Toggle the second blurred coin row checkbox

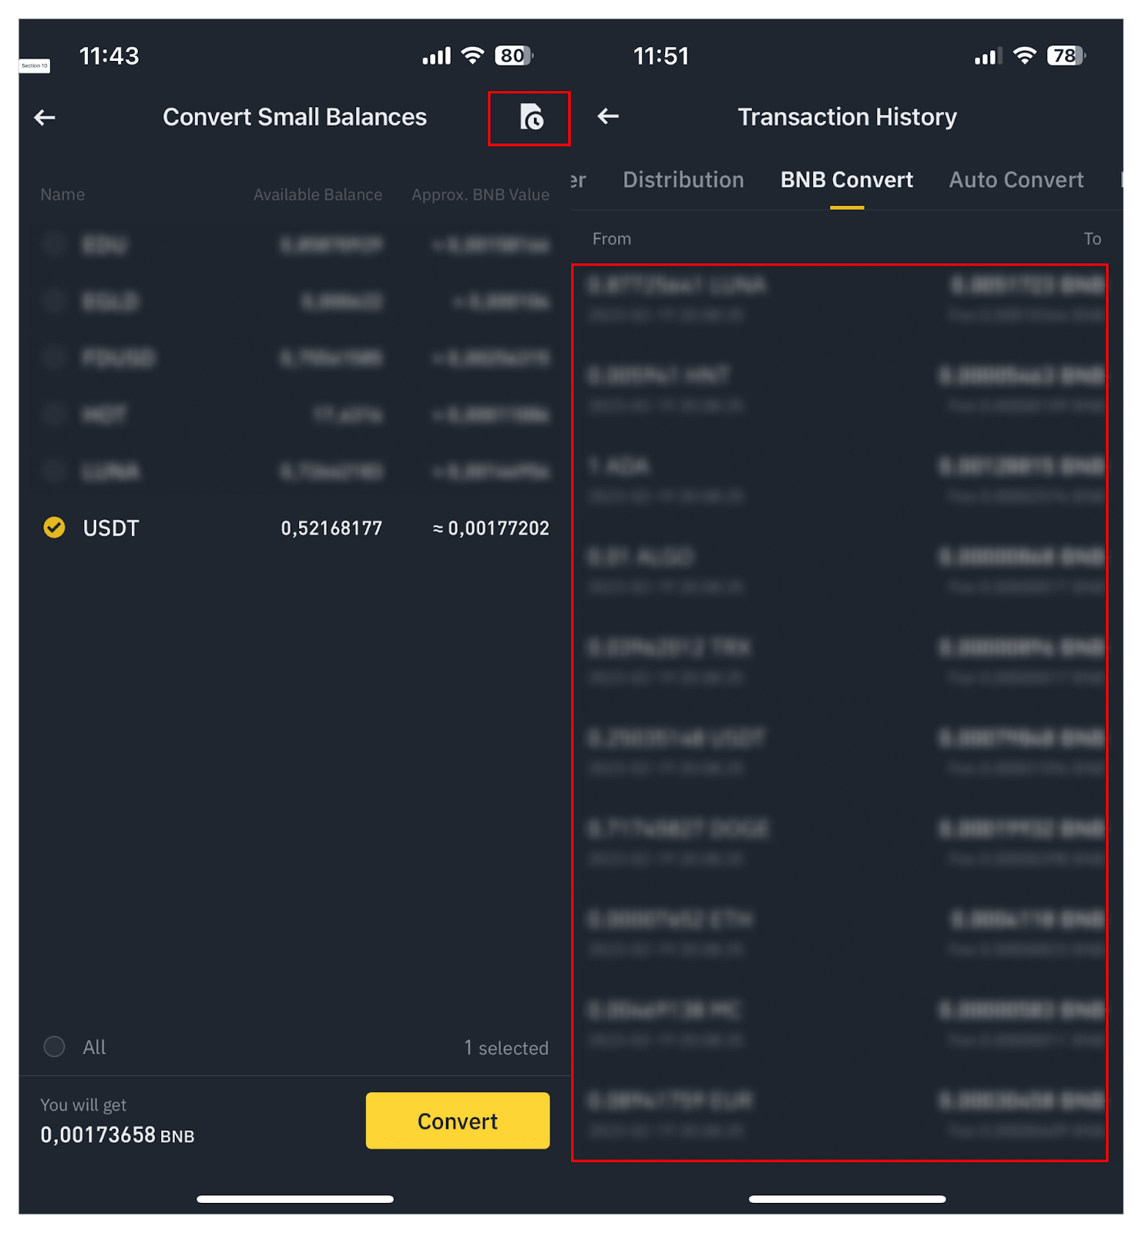pyautogui.click(x=54, y=301)
